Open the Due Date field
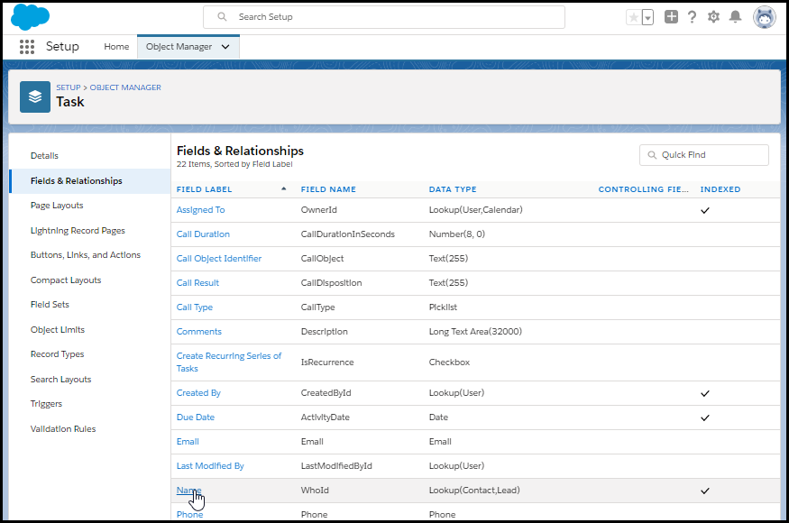This screenshot has height=523, width=789. click(x=196, y=417)
